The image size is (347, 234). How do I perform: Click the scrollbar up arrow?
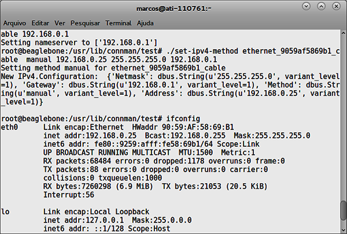[x=343, y=33]
